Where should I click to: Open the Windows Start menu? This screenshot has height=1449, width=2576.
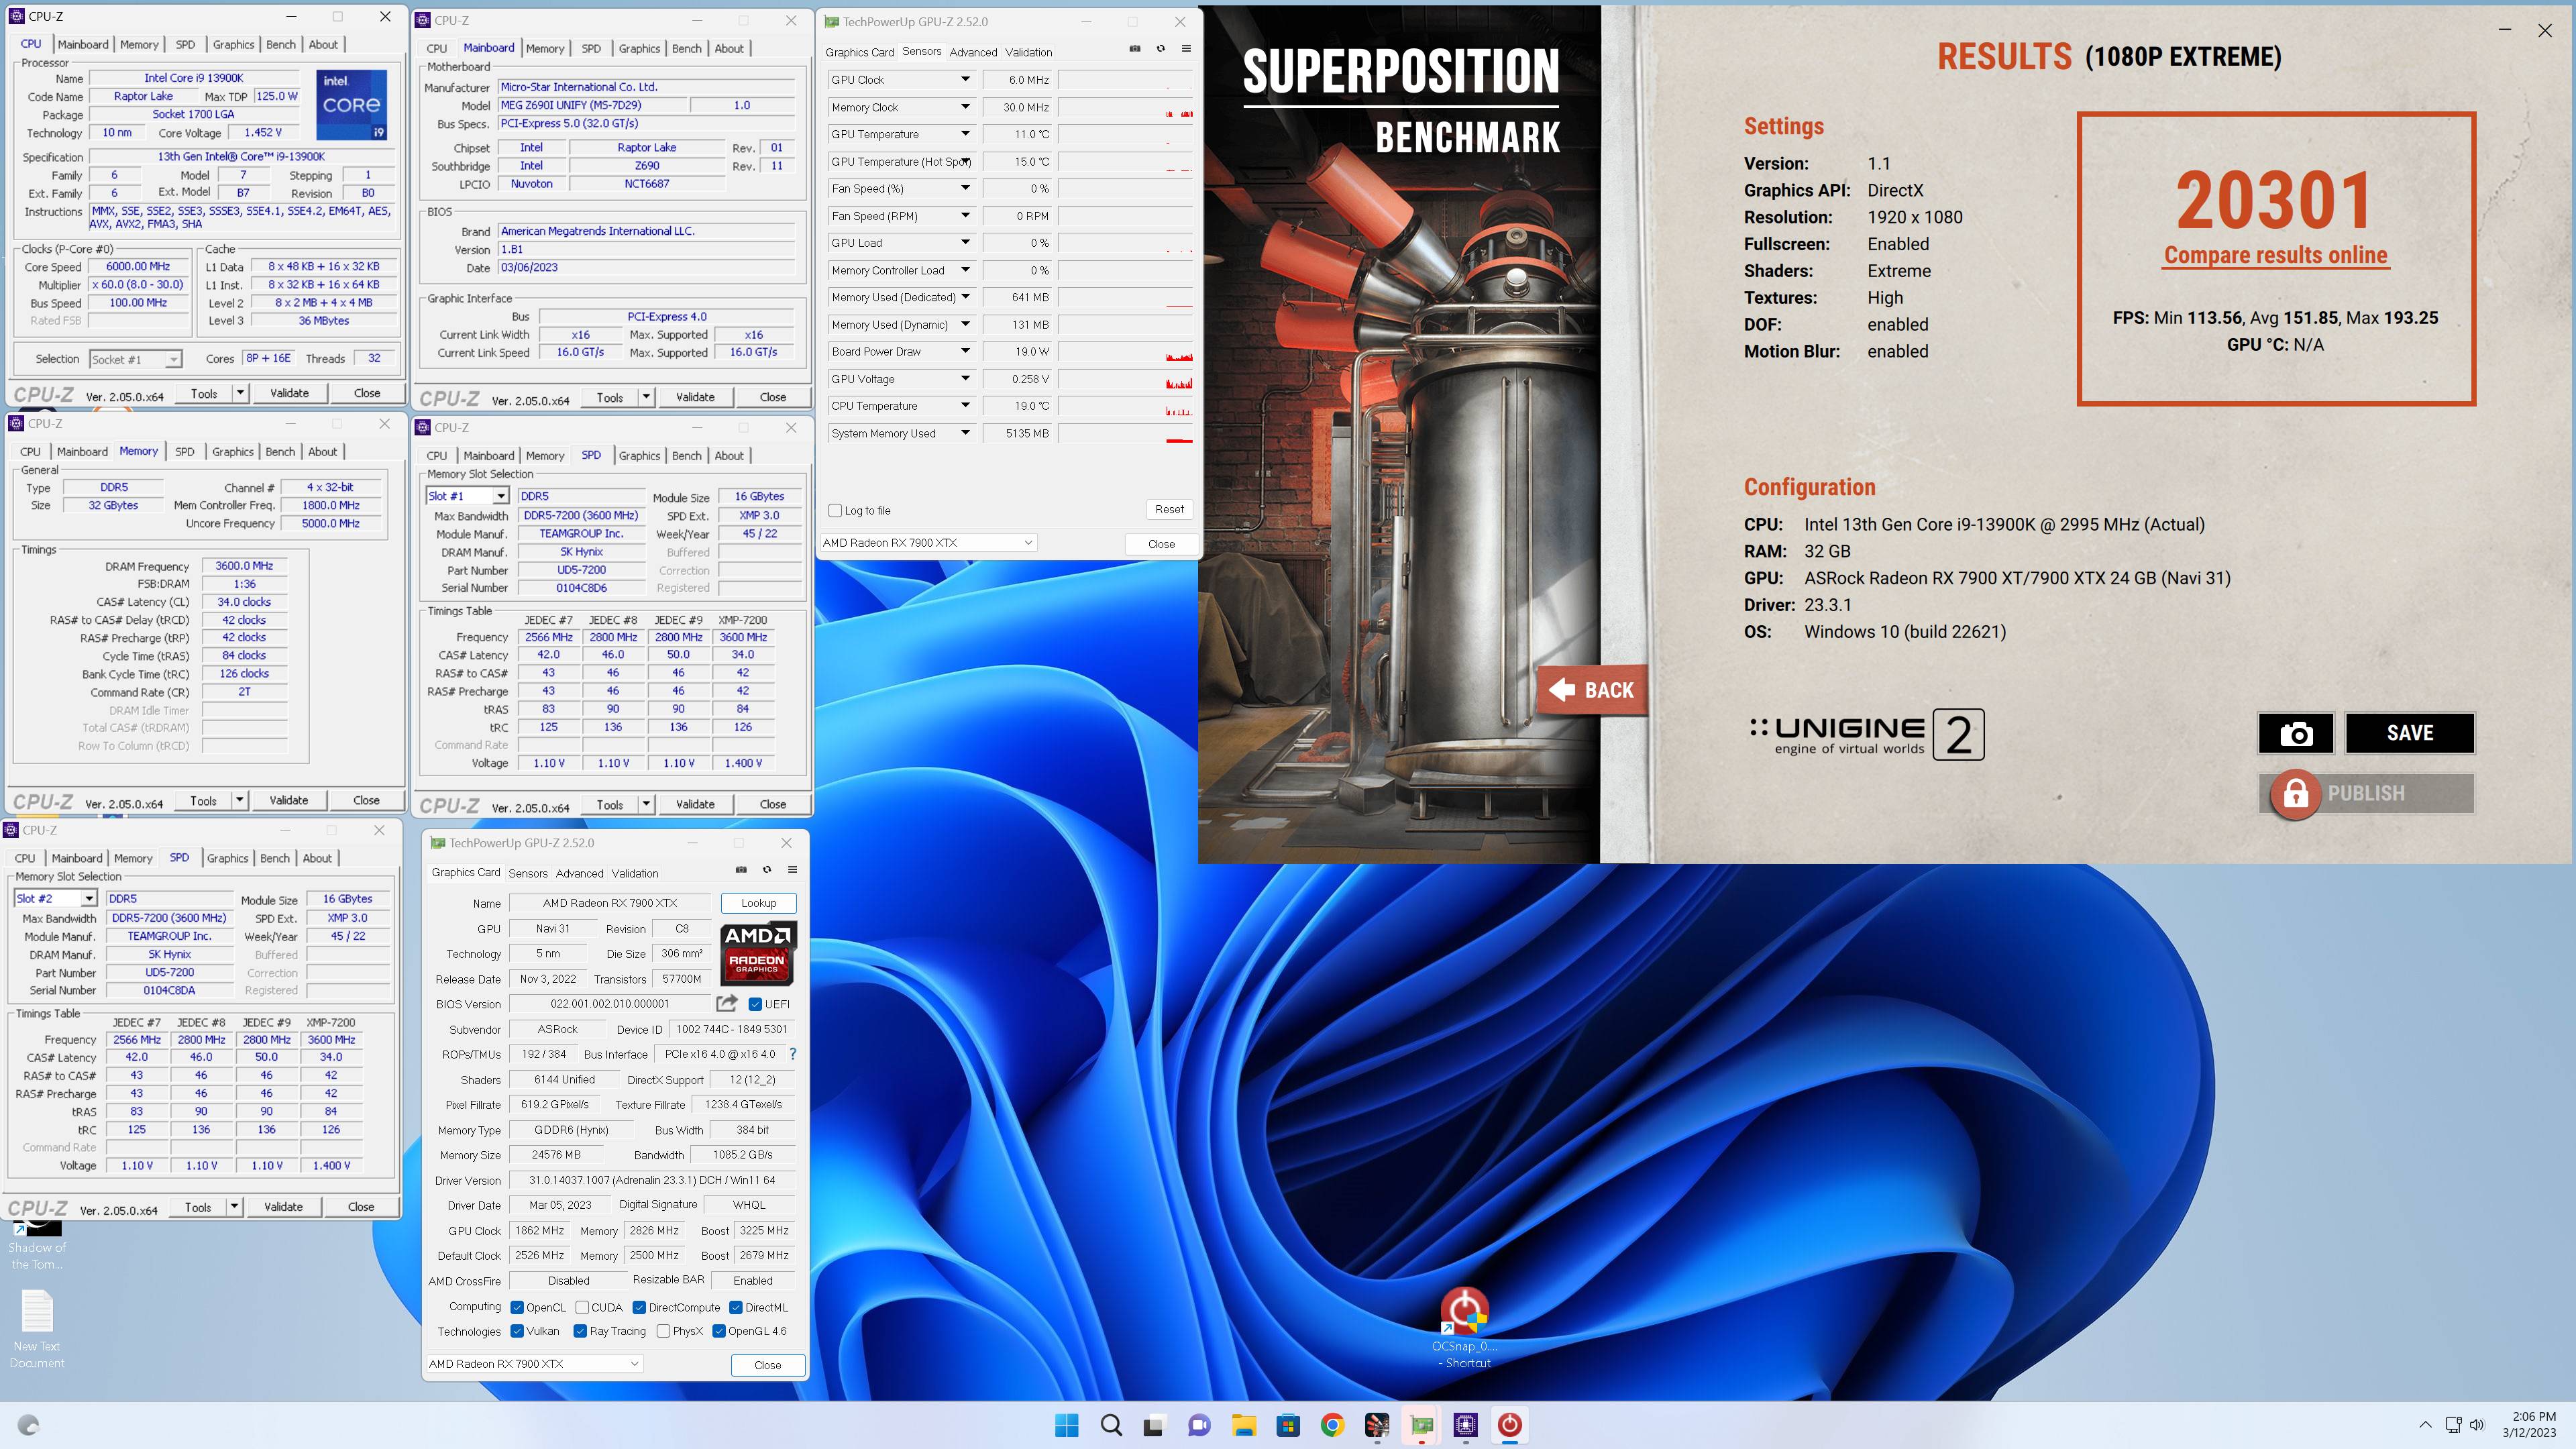point(1067,1425)
